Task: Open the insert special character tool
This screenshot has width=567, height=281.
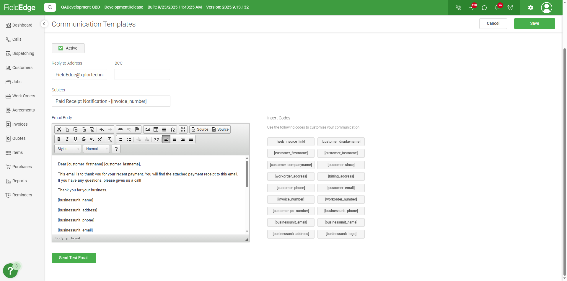Action: click(173, 129)
